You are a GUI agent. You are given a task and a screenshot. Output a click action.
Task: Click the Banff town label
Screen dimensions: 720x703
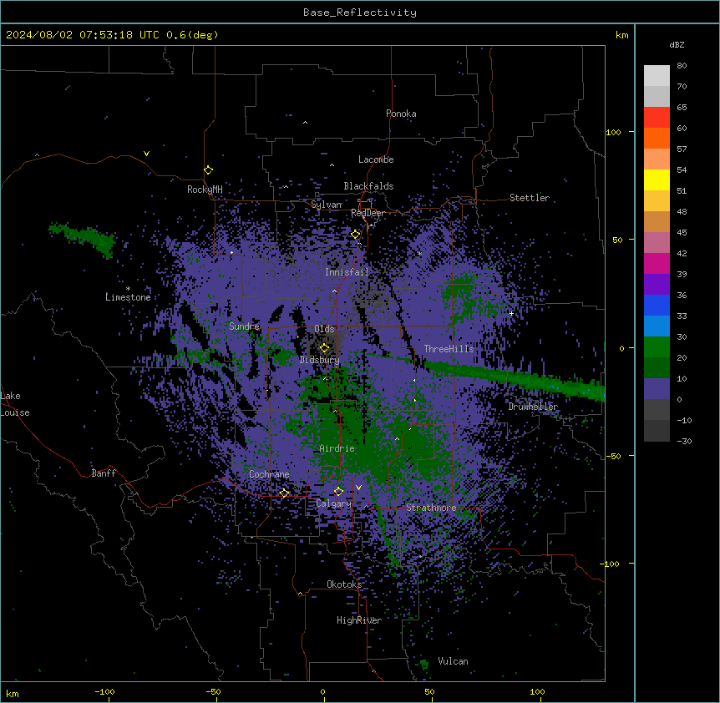(x=104, y=473)
